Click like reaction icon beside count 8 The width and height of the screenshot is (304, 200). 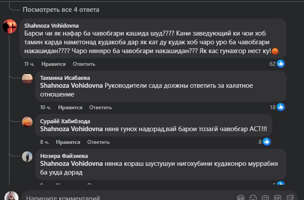pyautogui.click(x=266, y=142)
